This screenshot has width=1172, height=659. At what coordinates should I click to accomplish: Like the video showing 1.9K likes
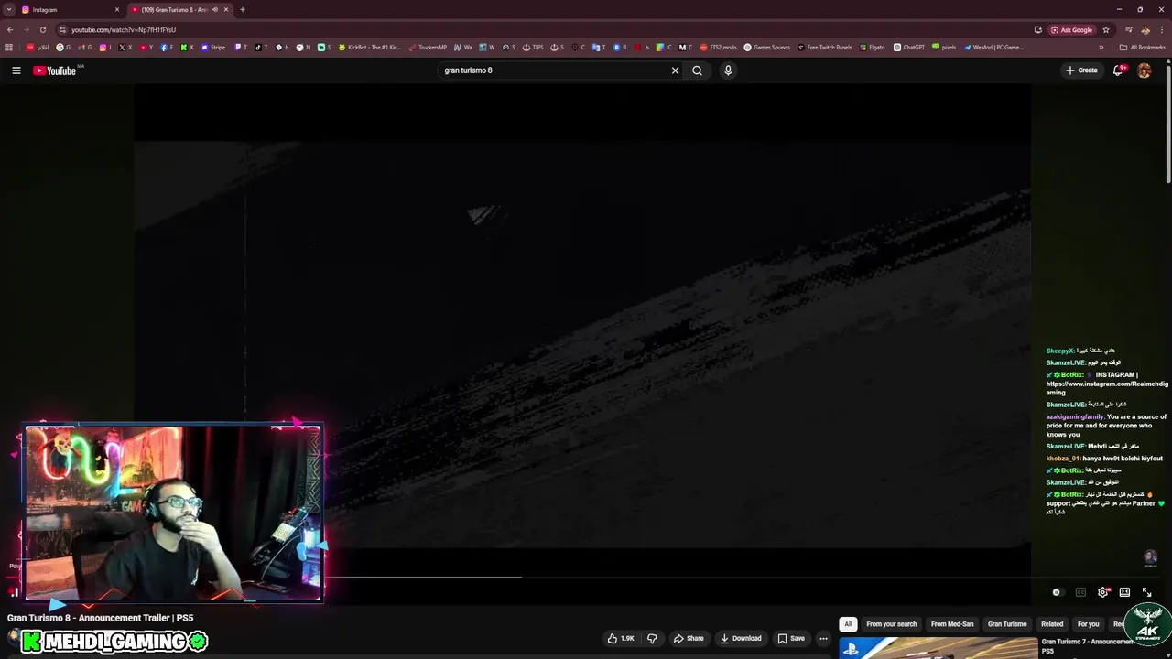click(621, 638)
